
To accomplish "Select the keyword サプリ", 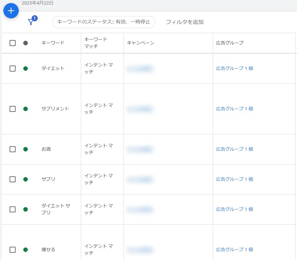I will click(x=48, y=179).
